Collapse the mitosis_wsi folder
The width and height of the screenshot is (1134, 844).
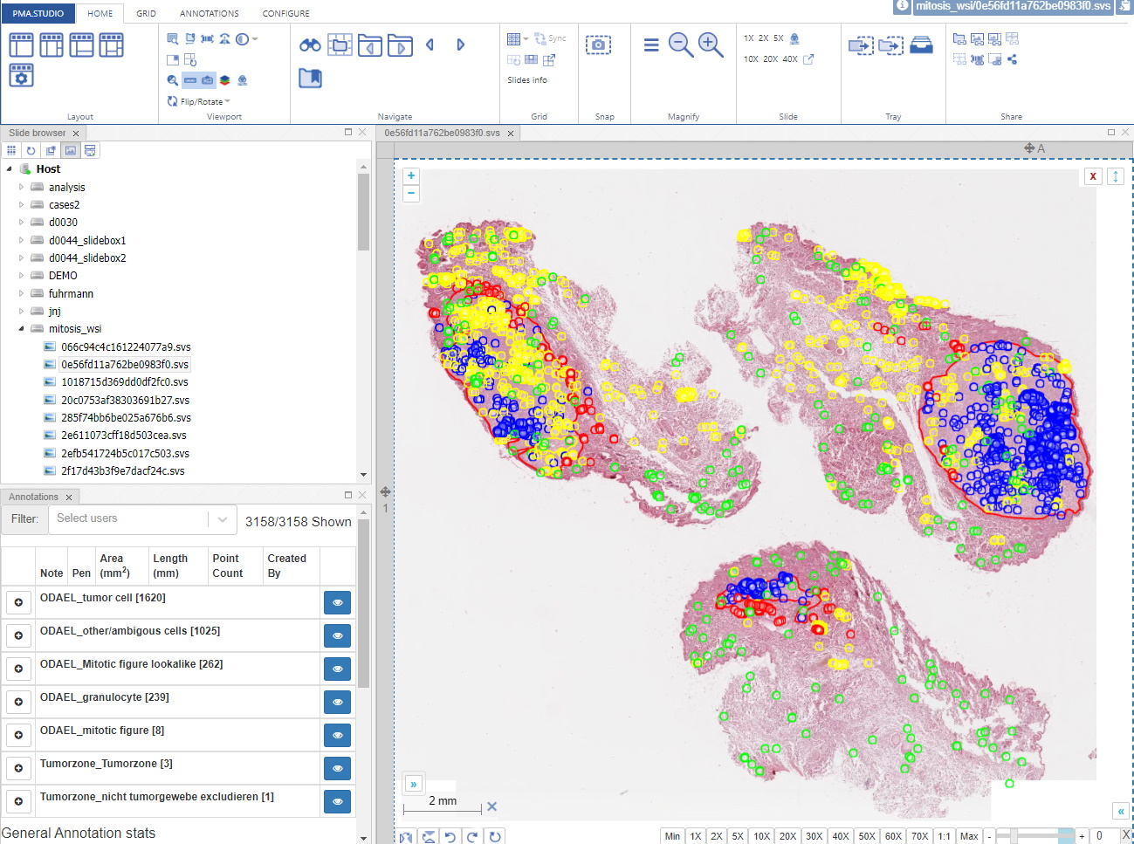[22, 329]
